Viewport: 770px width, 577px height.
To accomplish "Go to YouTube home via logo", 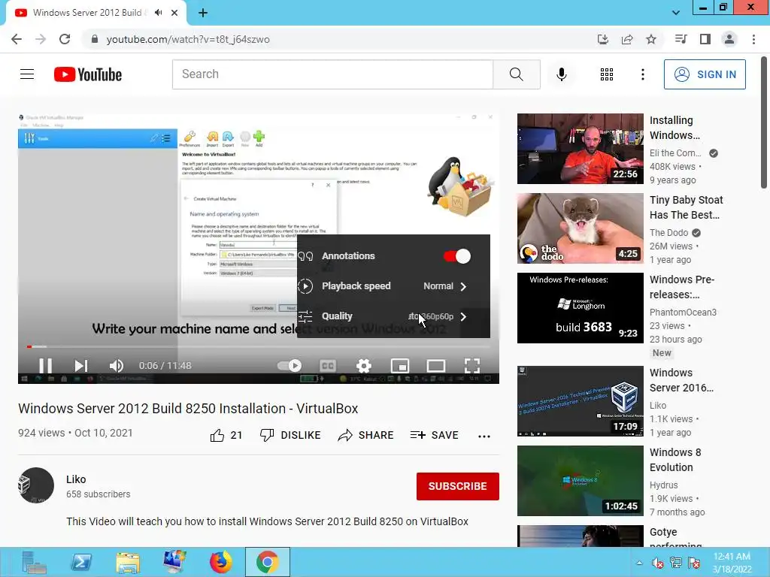I will 88,74.
